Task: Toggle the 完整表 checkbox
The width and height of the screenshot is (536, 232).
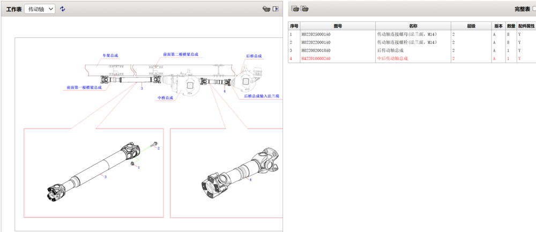Action: [533, 9]
